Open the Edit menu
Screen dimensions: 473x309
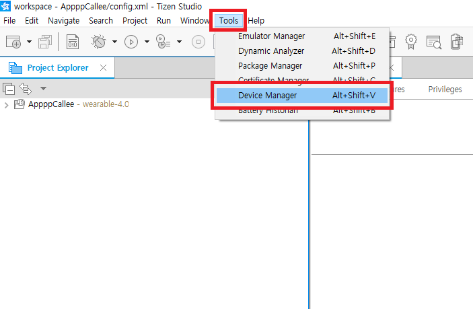coord(32,20)
